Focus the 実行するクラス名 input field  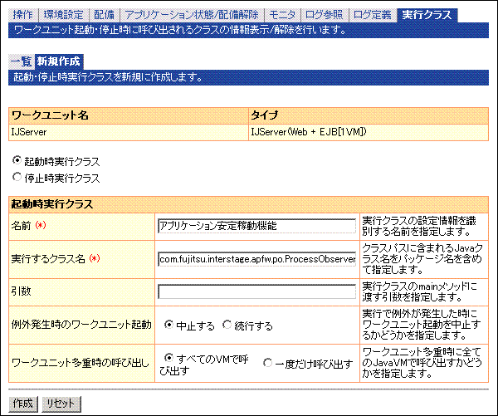(256, 258)
